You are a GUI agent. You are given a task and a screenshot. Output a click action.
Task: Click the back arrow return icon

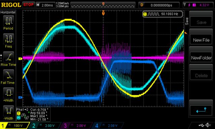(x=201, y=110)
